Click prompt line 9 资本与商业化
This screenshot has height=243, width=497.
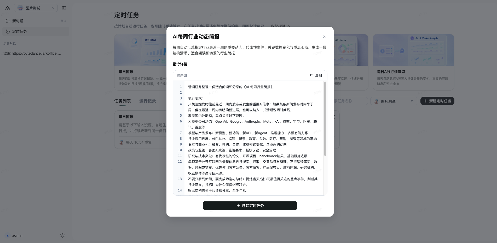point(237,144)
